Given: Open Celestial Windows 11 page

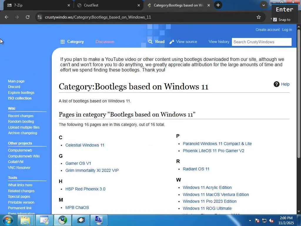Looking at the screenshot, I should [85, 145].
